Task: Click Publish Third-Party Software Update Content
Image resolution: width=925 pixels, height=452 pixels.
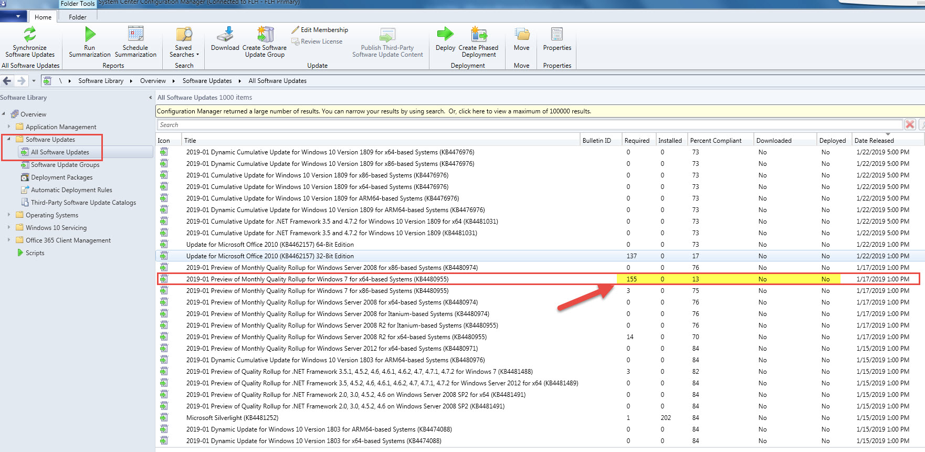Action: tap(387, 42)
